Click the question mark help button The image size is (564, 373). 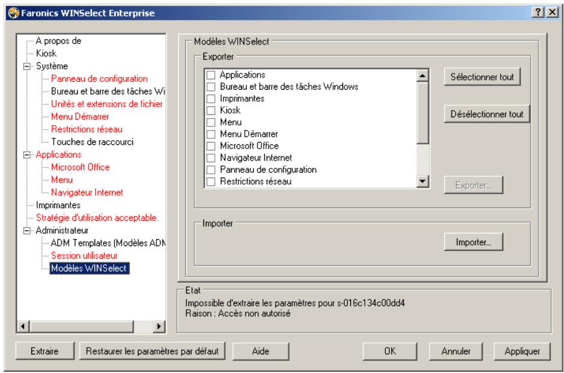pos(538,12)
